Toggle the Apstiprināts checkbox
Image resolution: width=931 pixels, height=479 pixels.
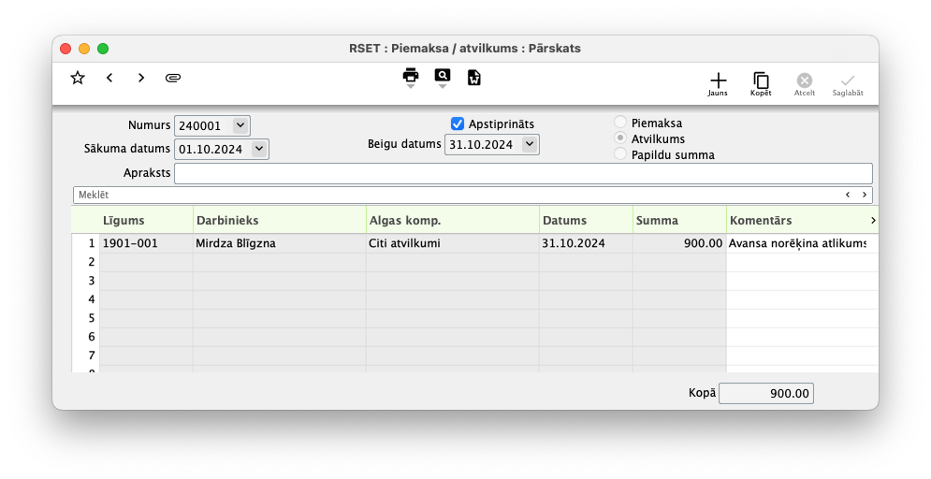458,123
